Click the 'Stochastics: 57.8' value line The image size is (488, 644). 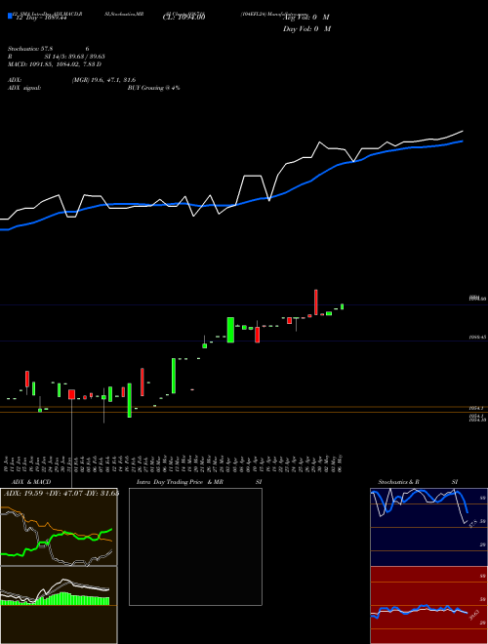[31, 49]
